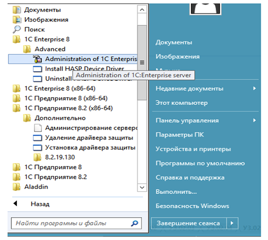Click the programs list scrollbar thumb
Viewport: 268px width, 240px height.
point(142,63)
